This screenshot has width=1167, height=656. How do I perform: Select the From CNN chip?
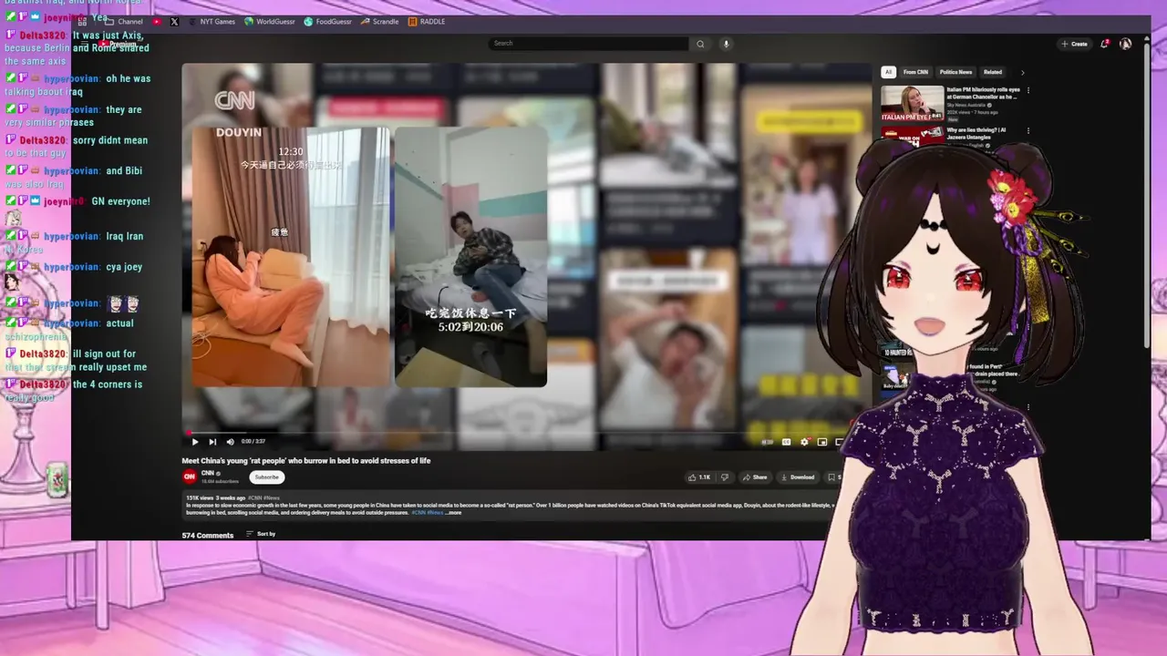point(915,72)
